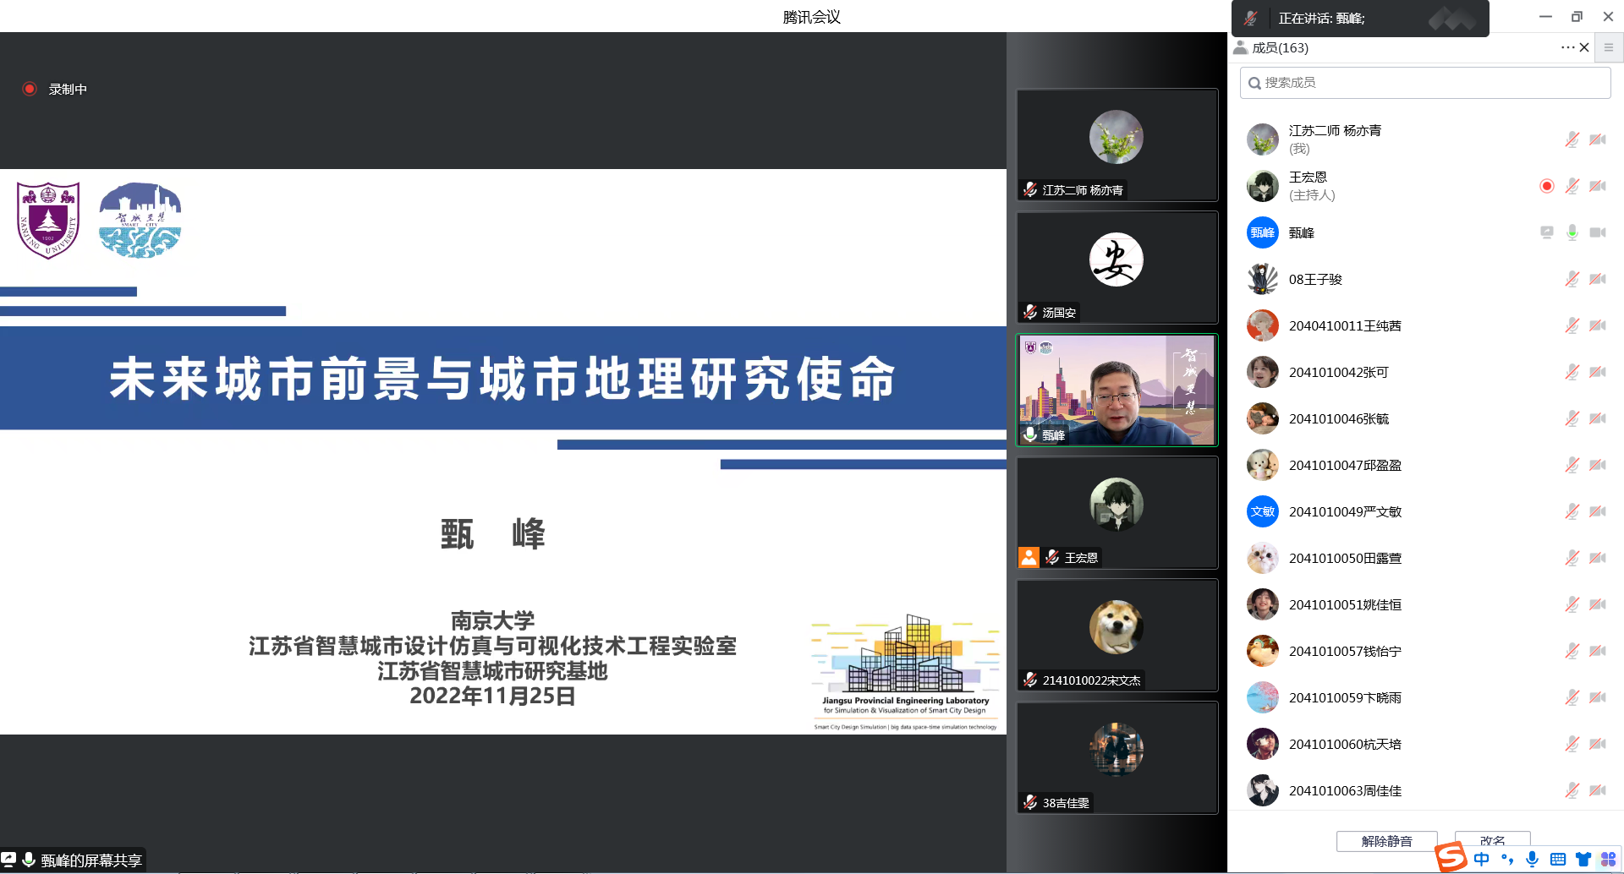The image size is (1624, 874).
Task: Select member 2041010049严文敏 in the list
Action: point(1345,511)
